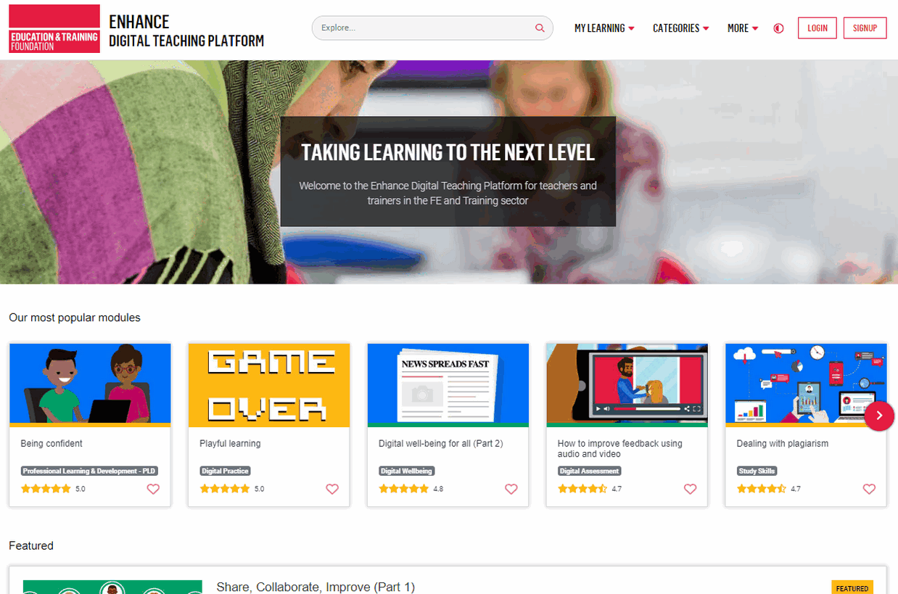This screenshot has height=594, width=898.
Task: Click the Being confident star rating
Action: (46, 489)
